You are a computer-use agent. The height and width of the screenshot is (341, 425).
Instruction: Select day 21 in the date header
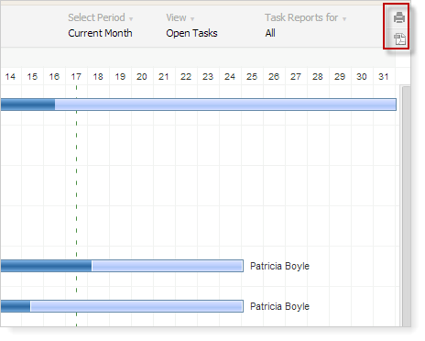(x=164, y=76)
